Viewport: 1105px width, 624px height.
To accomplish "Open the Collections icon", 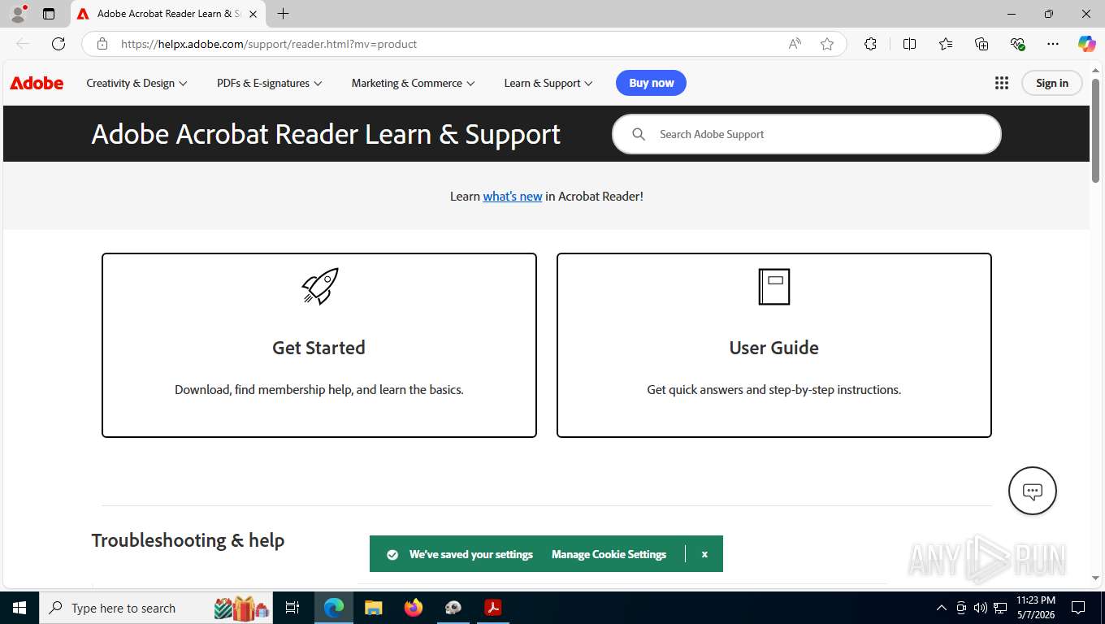I will pos(981,44).
